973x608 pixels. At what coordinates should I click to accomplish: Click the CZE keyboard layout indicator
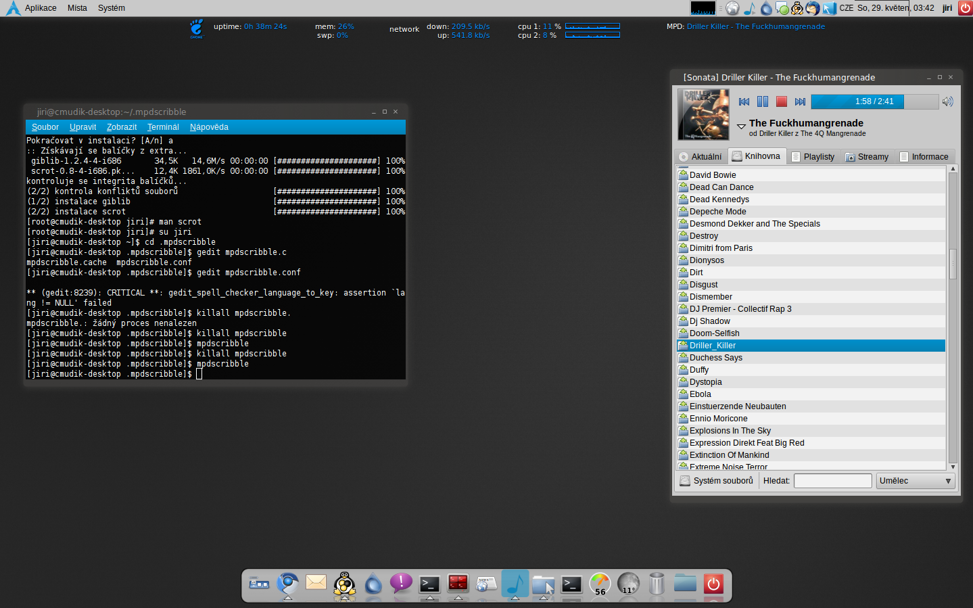pyautogui.click(x=847, y=8)
